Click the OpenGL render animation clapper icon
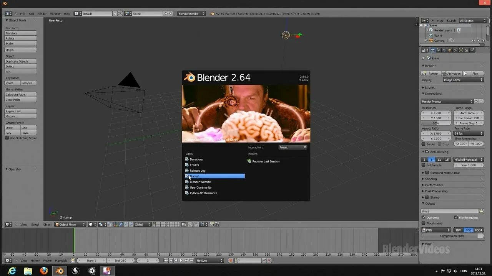The height and width of the screenshot is (276, 492). [x=217, y=224]
